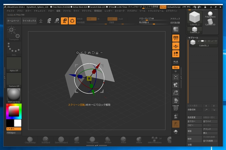Select the large Cube3D_1 tool thumbnail
Screen dimensions: 226x150
(195, 18)
